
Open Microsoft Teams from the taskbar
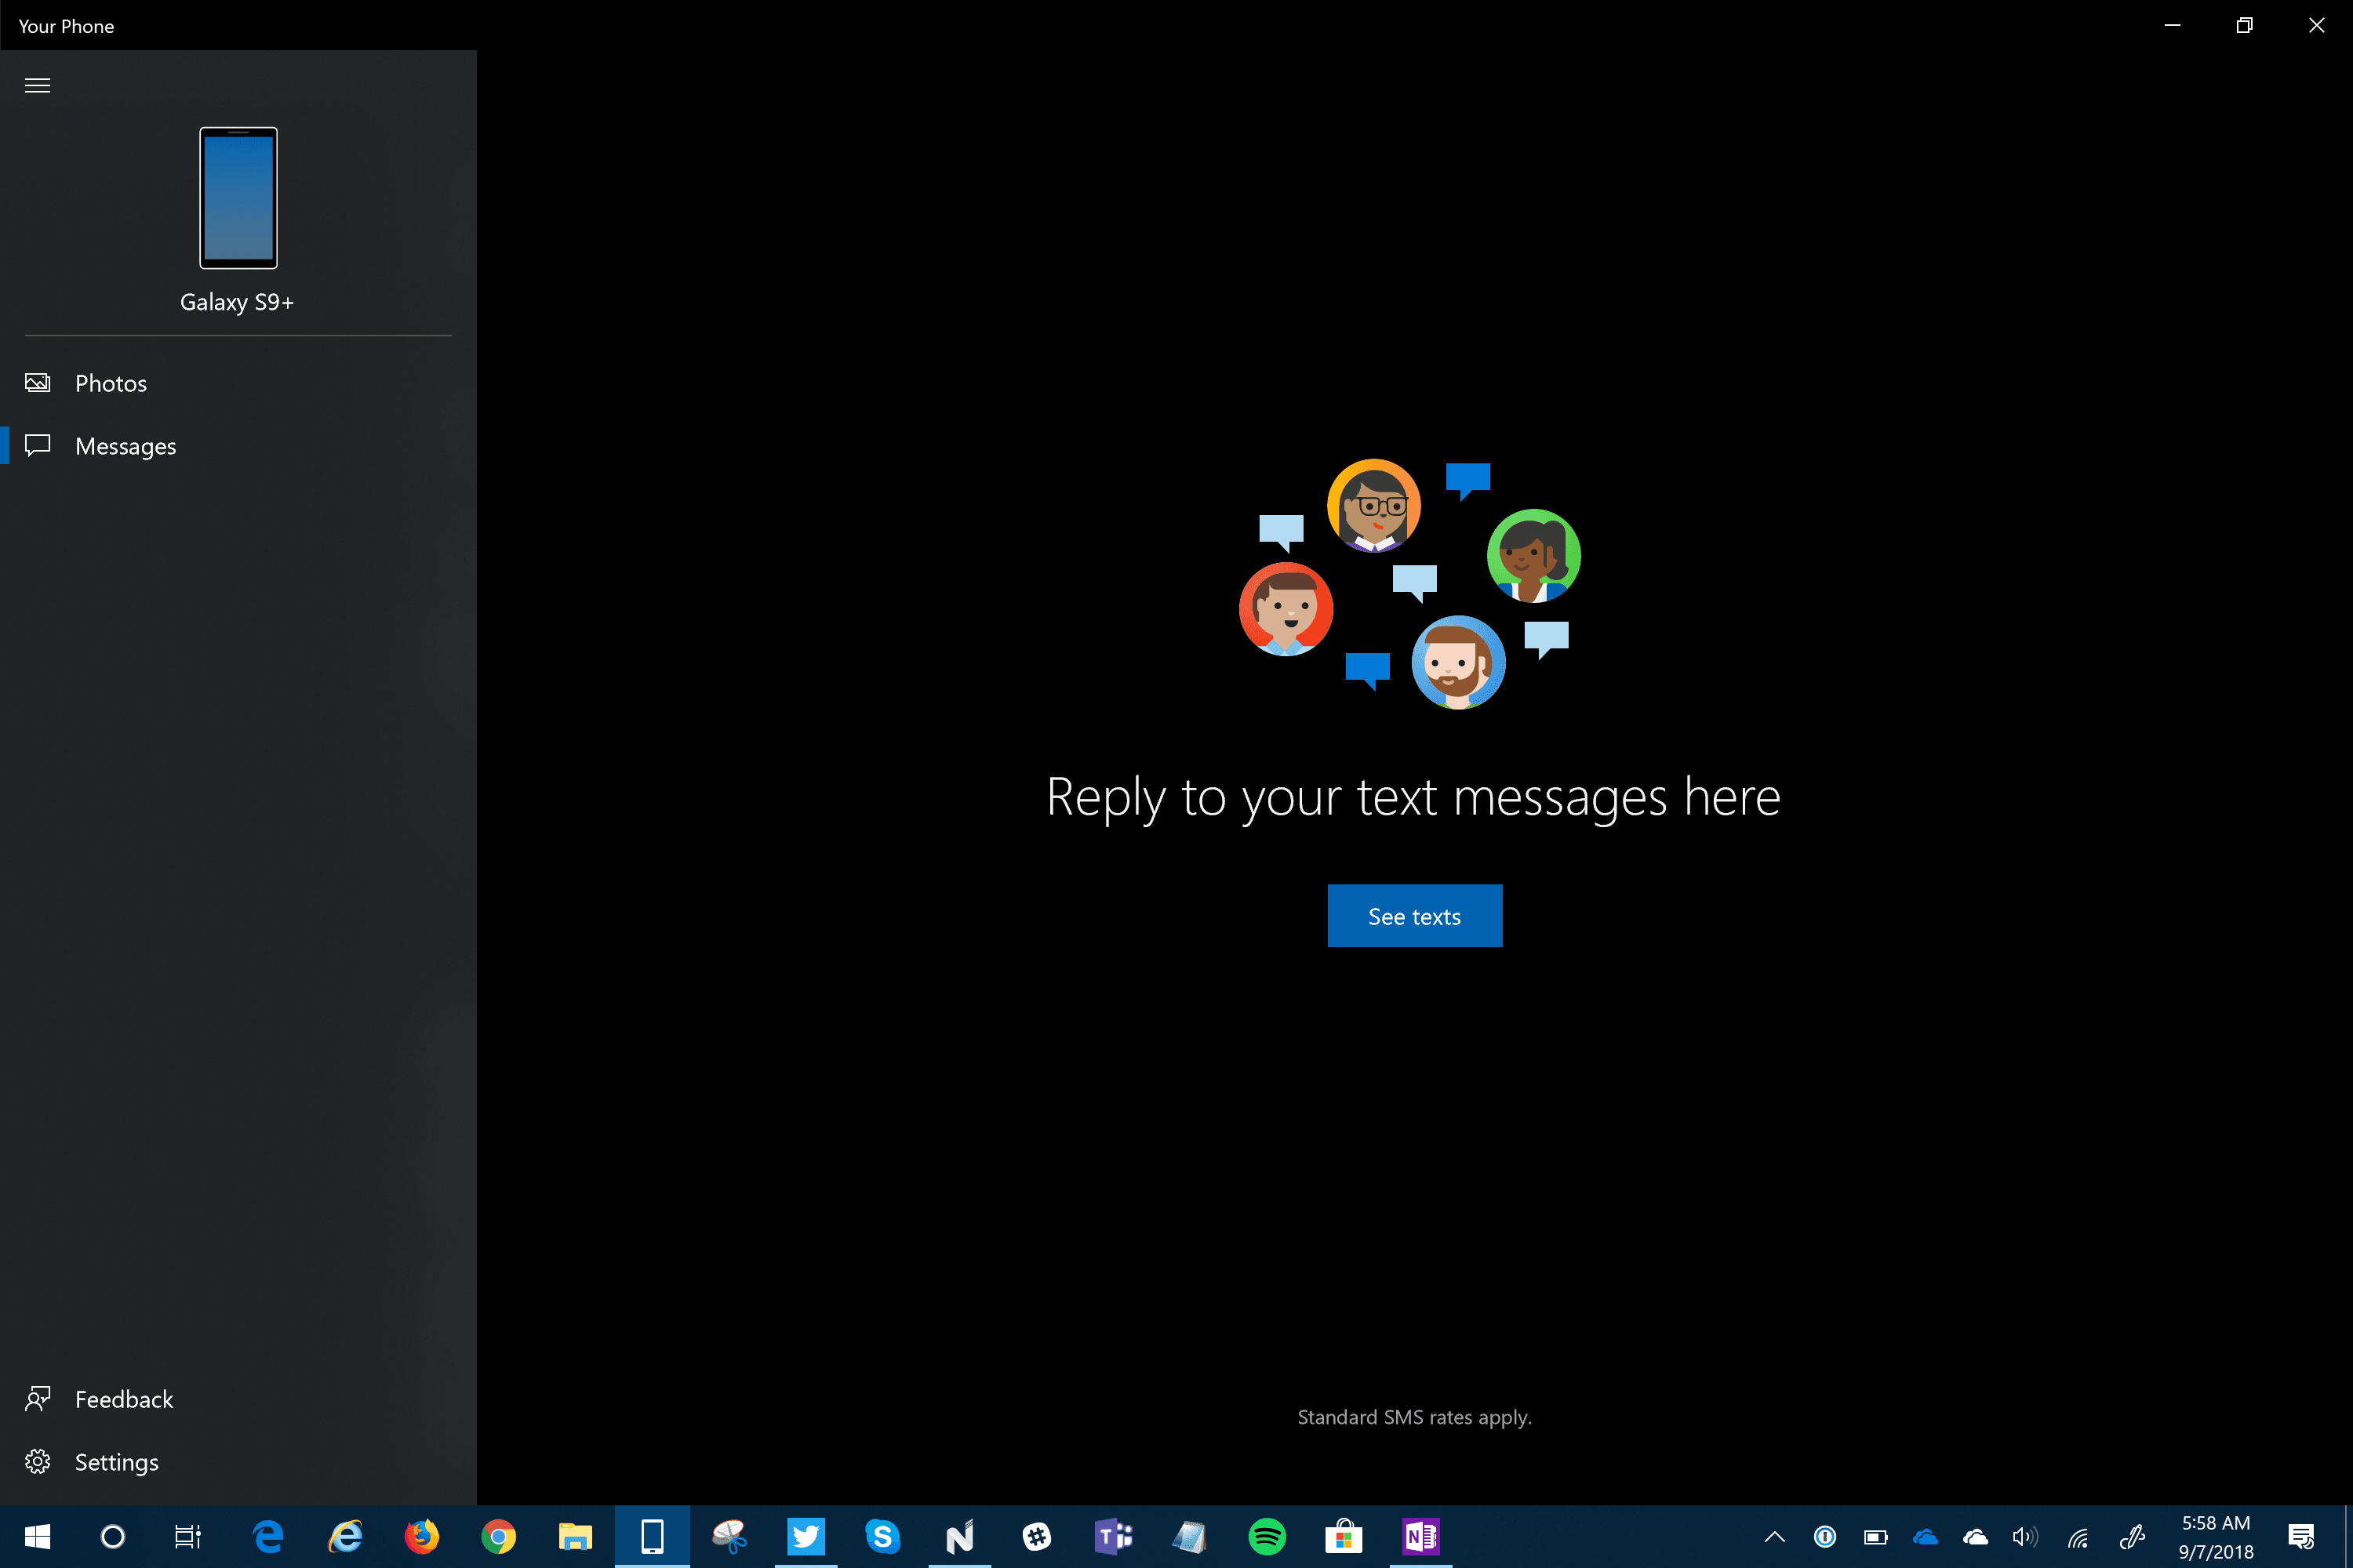(x=1114, y=1537)
